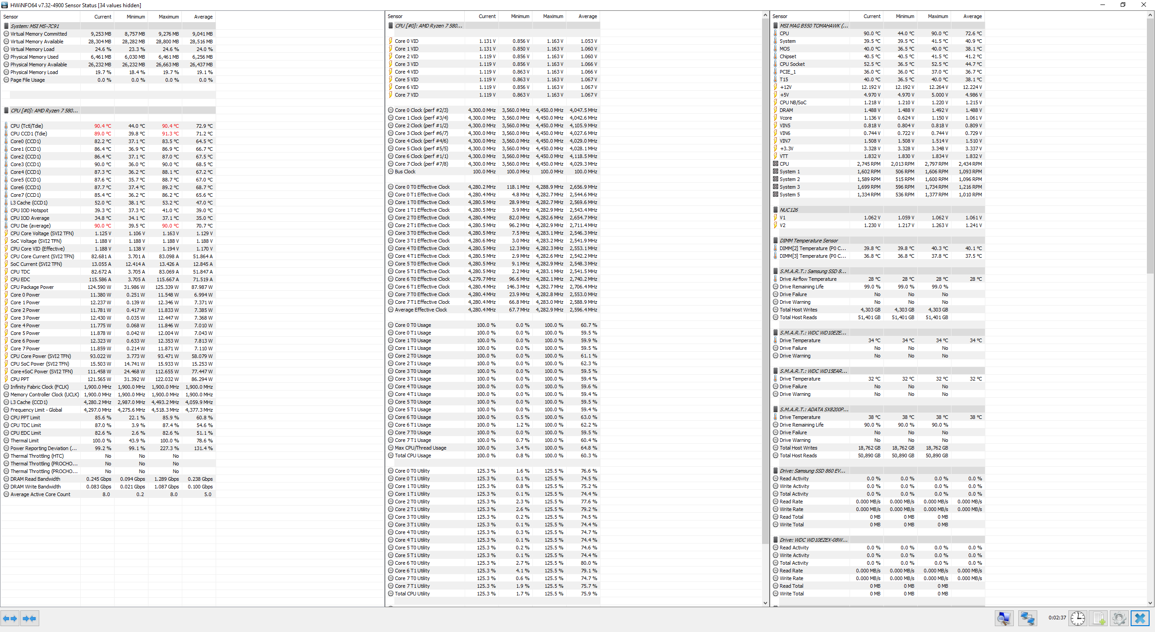The width and height of the screenshot is (1155, 632).
Task: Click the shrink columns arrows button
Action: click(x=29, y=618)
